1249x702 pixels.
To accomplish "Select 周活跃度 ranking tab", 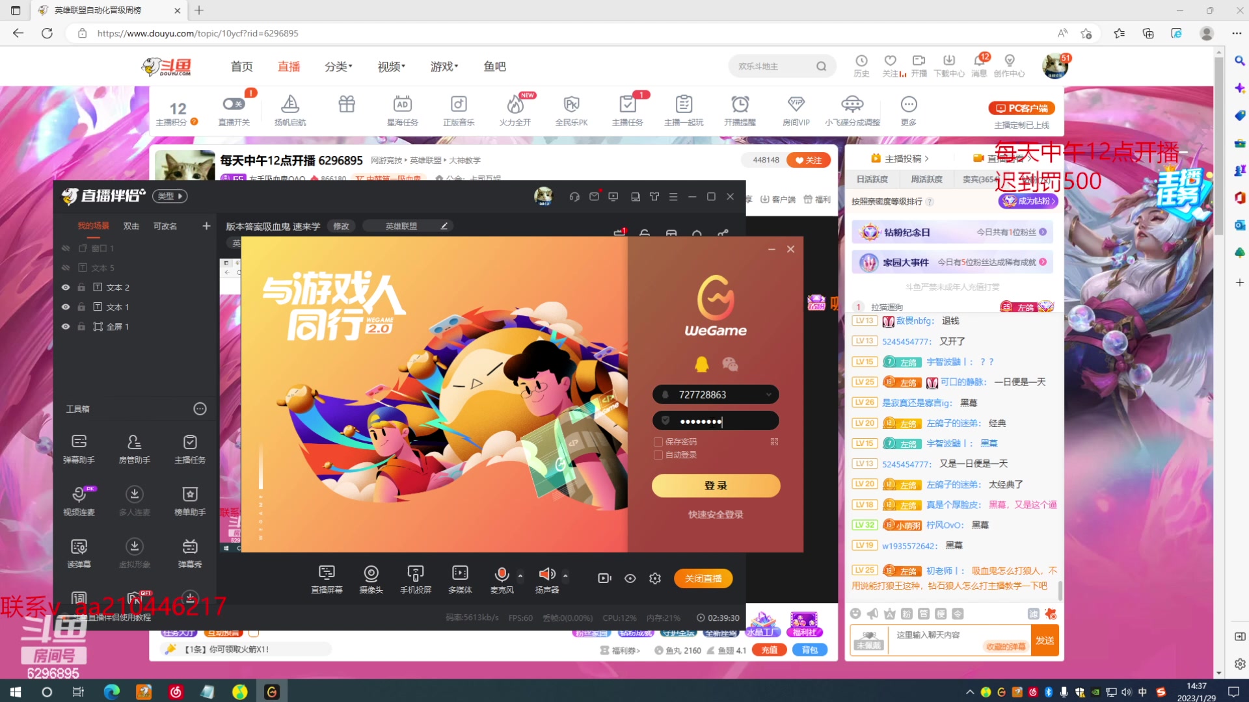I will [x=926, y=179].
